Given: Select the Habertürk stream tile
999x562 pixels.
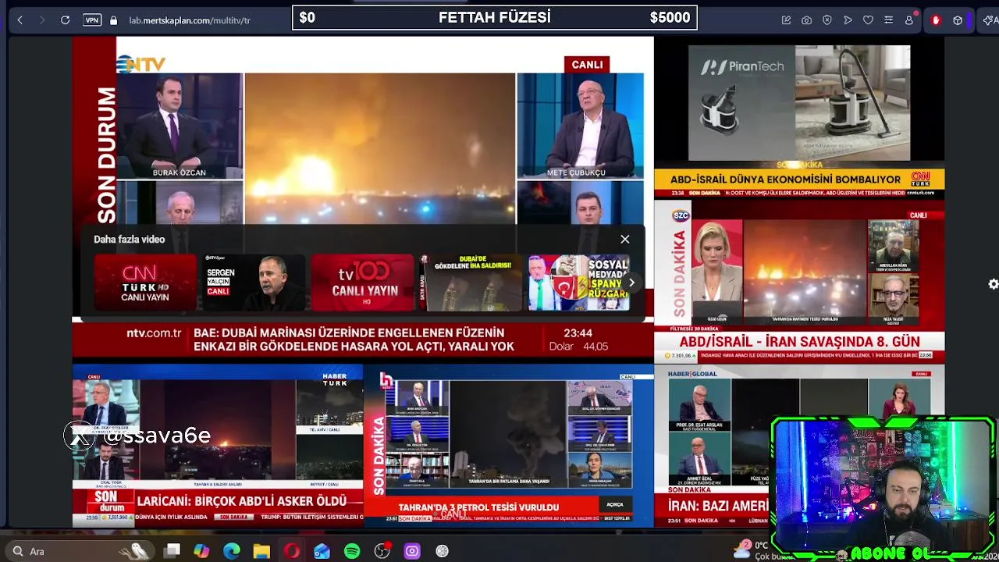Looking at the screenshot, I should tap(218, 446).
